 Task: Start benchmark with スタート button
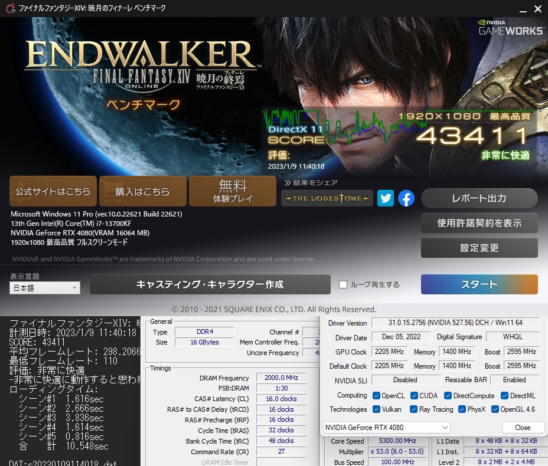pyautogui.click(x=479, y=284)
